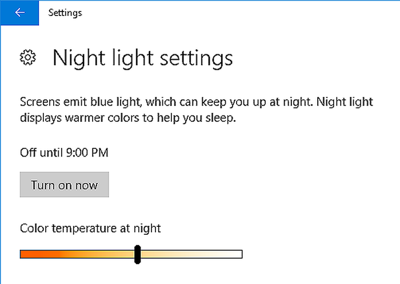The image size is (400, 284).
Task: Click the gear icon beside the heading
Action: pyautogui.click(x=28, y=57)
